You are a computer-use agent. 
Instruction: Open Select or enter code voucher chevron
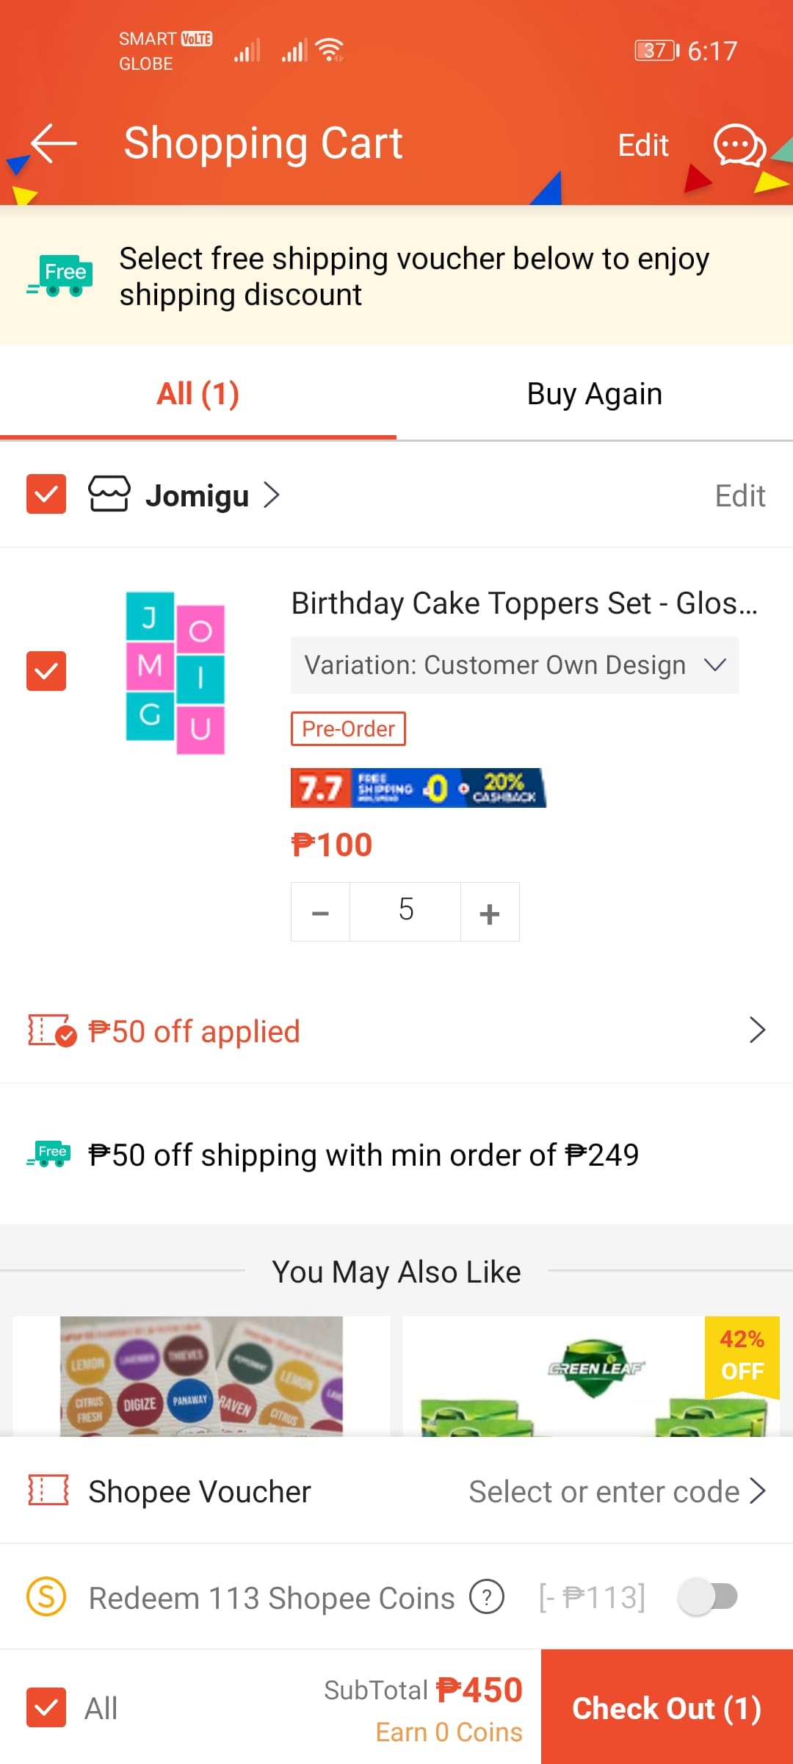(758, 1491)
